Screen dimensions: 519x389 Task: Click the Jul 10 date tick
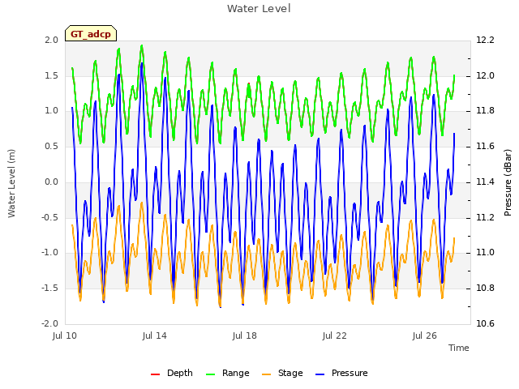(x=65, y=336)
